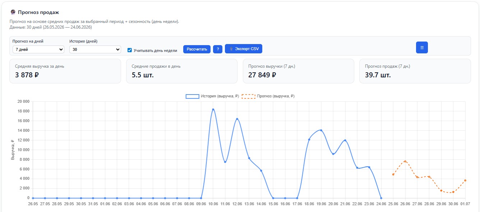
Task: Click the 29.06 forecast data point
Action: coord(441,191)
